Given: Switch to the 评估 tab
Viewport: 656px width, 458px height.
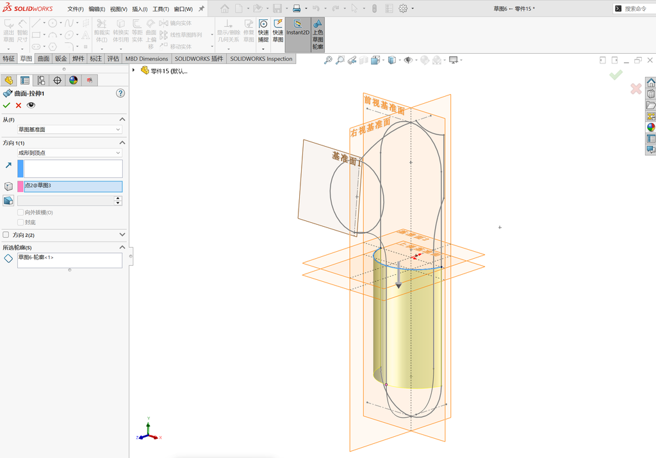Looking at the screenshot, I should click(113, 58).
